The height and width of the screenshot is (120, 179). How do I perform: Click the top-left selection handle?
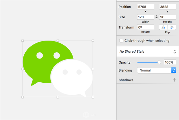pos(22,41)
